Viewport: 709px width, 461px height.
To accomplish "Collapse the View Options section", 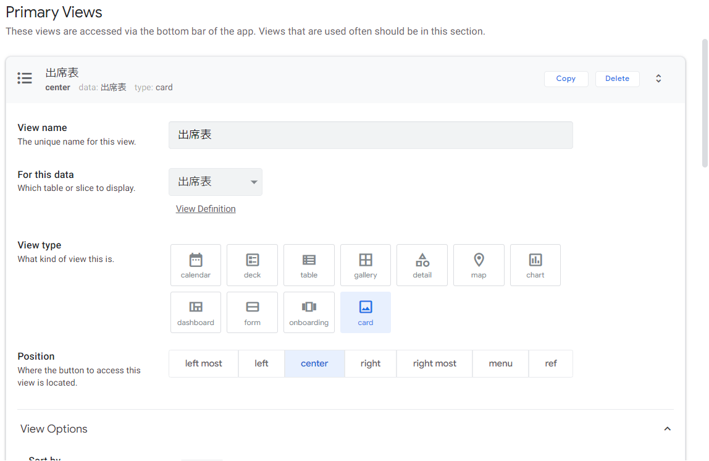I will coord(668,429).
